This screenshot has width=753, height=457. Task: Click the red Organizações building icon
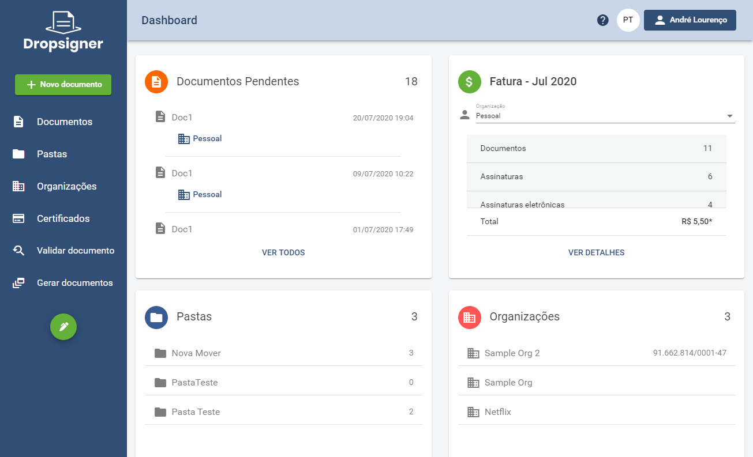(470, 317)
